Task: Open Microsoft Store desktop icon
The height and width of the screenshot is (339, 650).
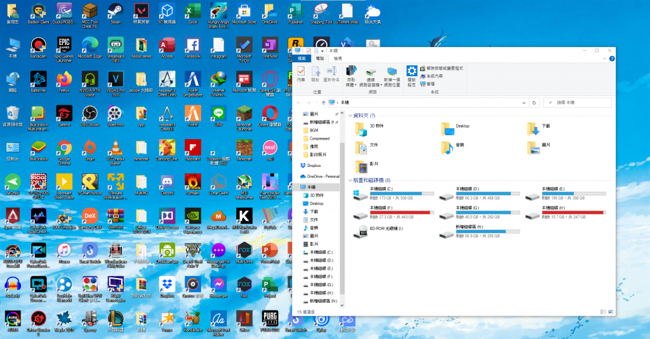Action: pyautogui.click(x=244, y=14)
